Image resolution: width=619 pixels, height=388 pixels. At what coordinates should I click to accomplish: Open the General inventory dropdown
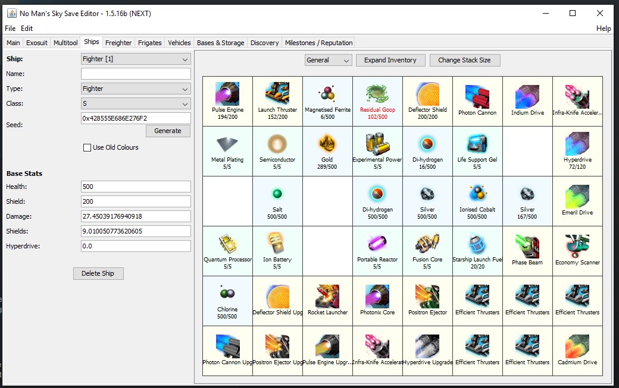328,60
